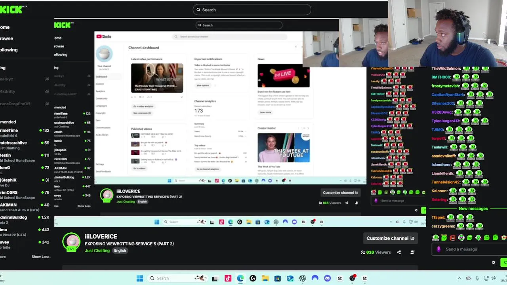Click the user icon right of the lower share icon
The width and height of the screenshot is (507, 285).
coord(412,252)
